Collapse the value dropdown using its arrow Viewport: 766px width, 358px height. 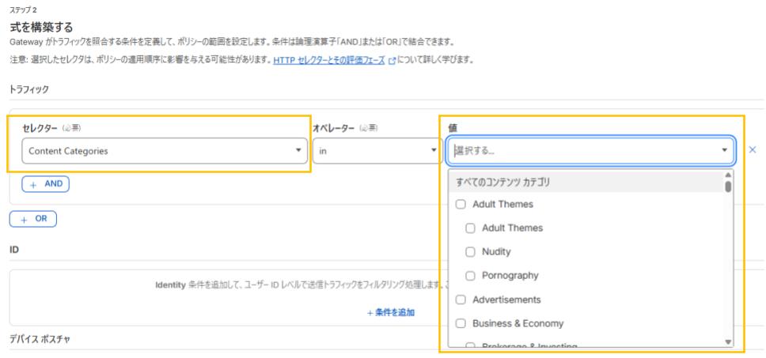pyautogui.click(x=724, y=151)
